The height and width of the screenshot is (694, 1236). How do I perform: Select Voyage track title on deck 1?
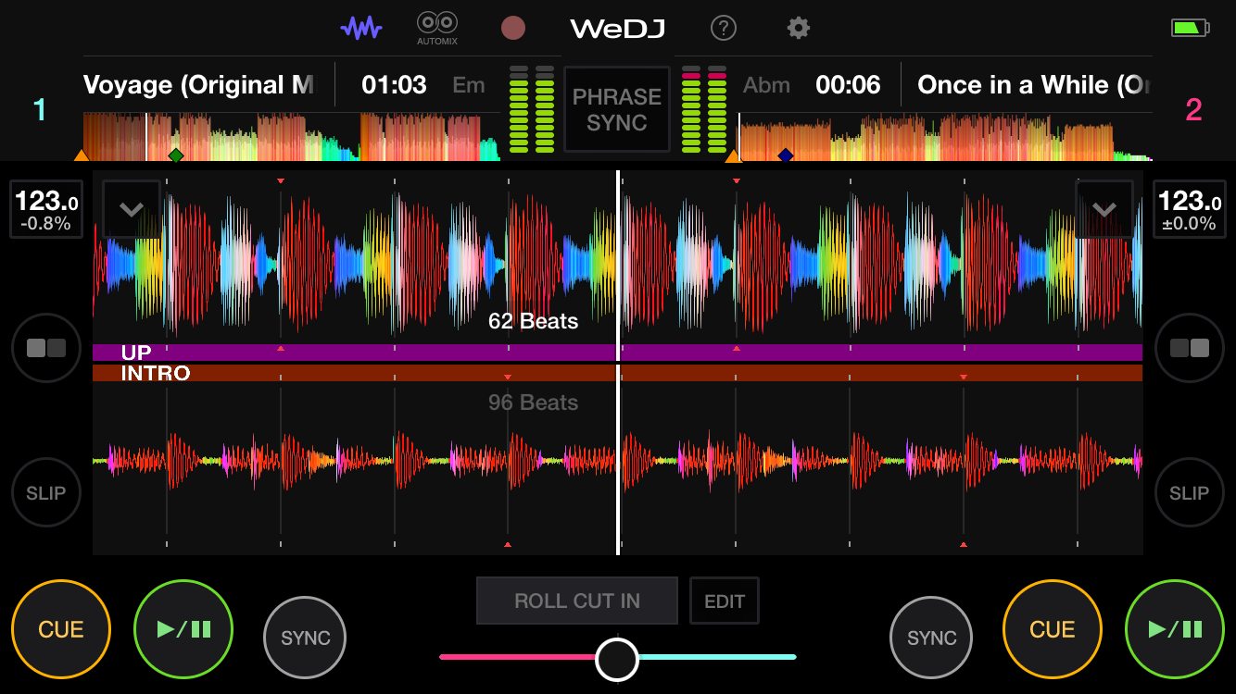[198, 85]
